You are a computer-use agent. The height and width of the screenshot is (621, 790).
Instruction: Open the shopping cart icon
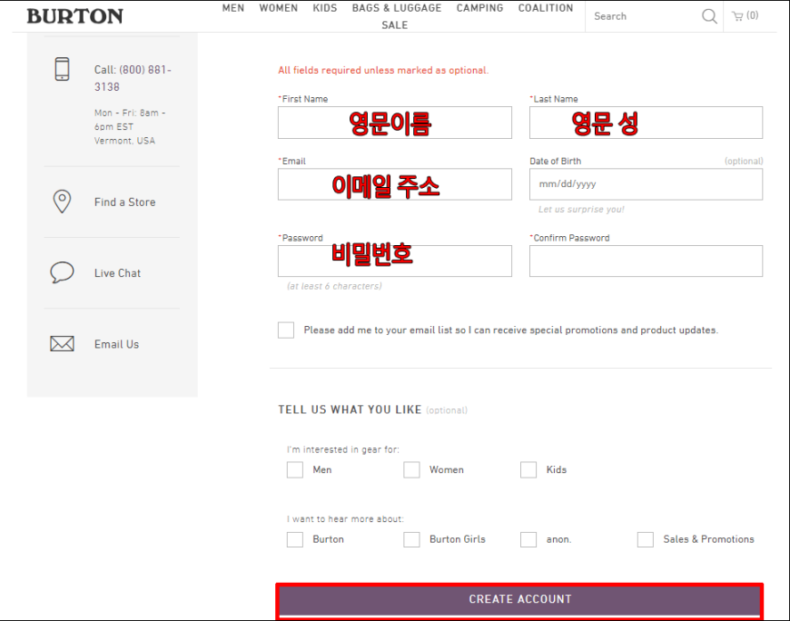tap(737, 16)
